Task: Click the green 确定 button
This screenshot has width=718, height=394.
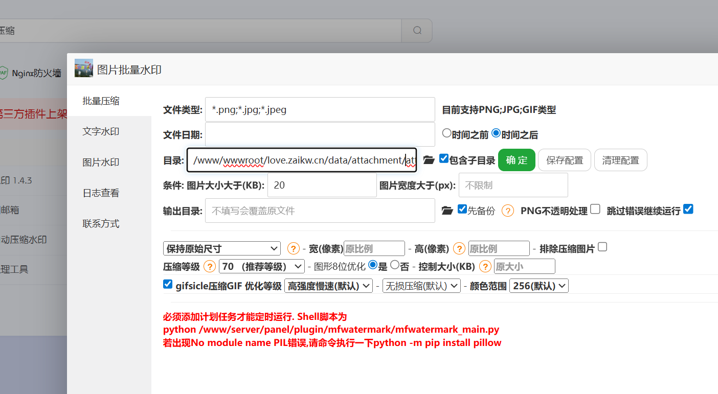Action: [x=517, y=159]
